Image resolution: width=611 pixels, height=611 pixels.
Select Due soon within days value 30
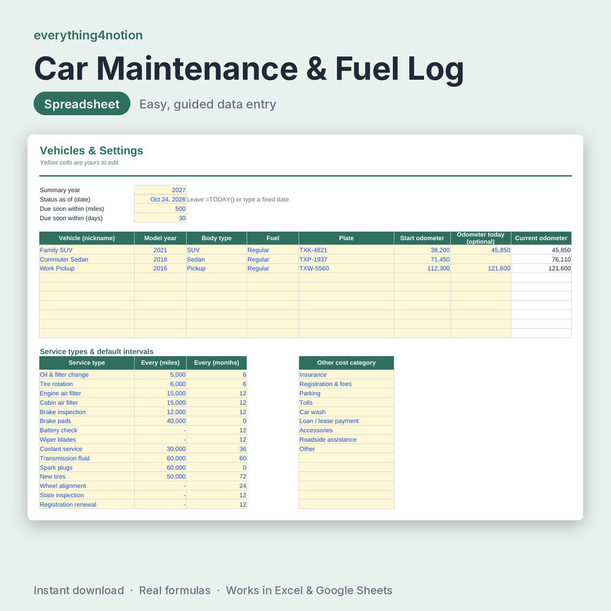pos(160,218)
